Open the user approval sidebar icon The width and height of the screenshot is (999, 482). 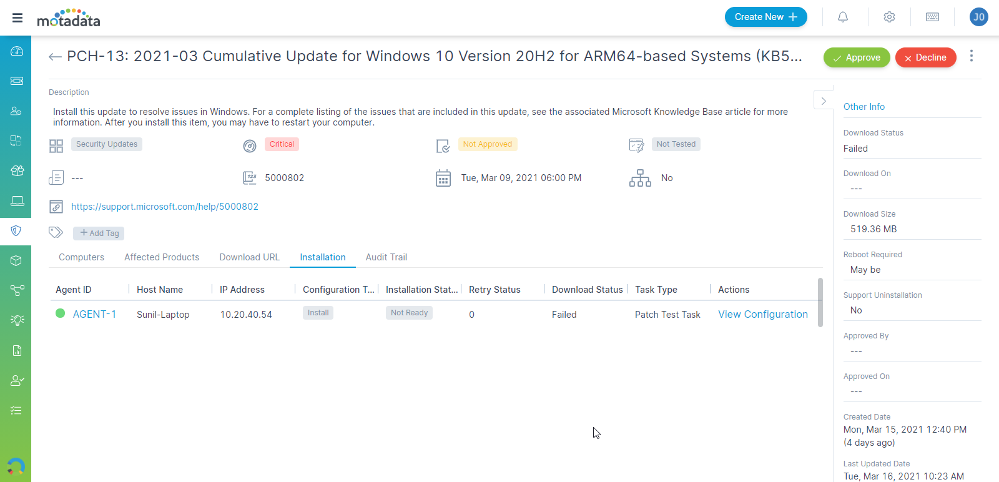tap(17, 380)
